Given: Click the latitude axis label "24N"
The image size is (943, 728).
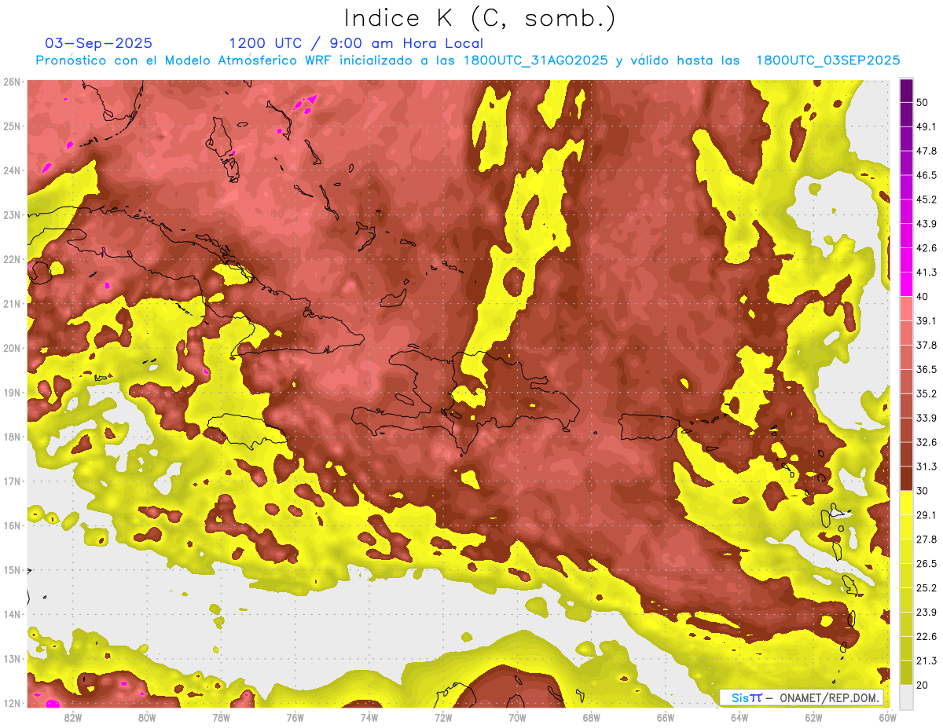Looking at the screenshot, I should tap(12, 170).
